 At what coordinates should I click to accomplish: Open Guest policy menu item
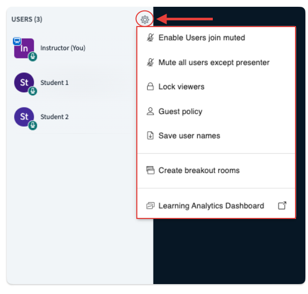coord(216,112)
